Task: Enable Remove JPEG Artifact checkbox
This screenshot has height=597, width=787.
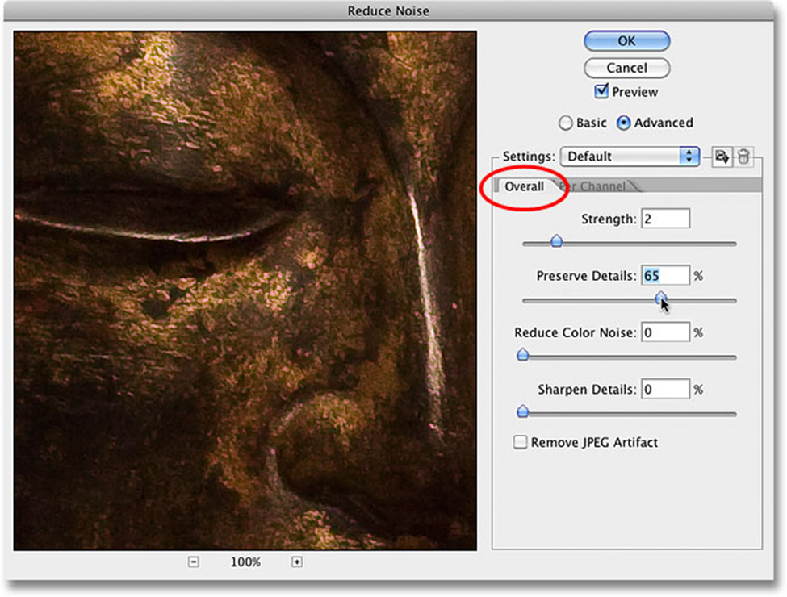Action: pos(521,442)
